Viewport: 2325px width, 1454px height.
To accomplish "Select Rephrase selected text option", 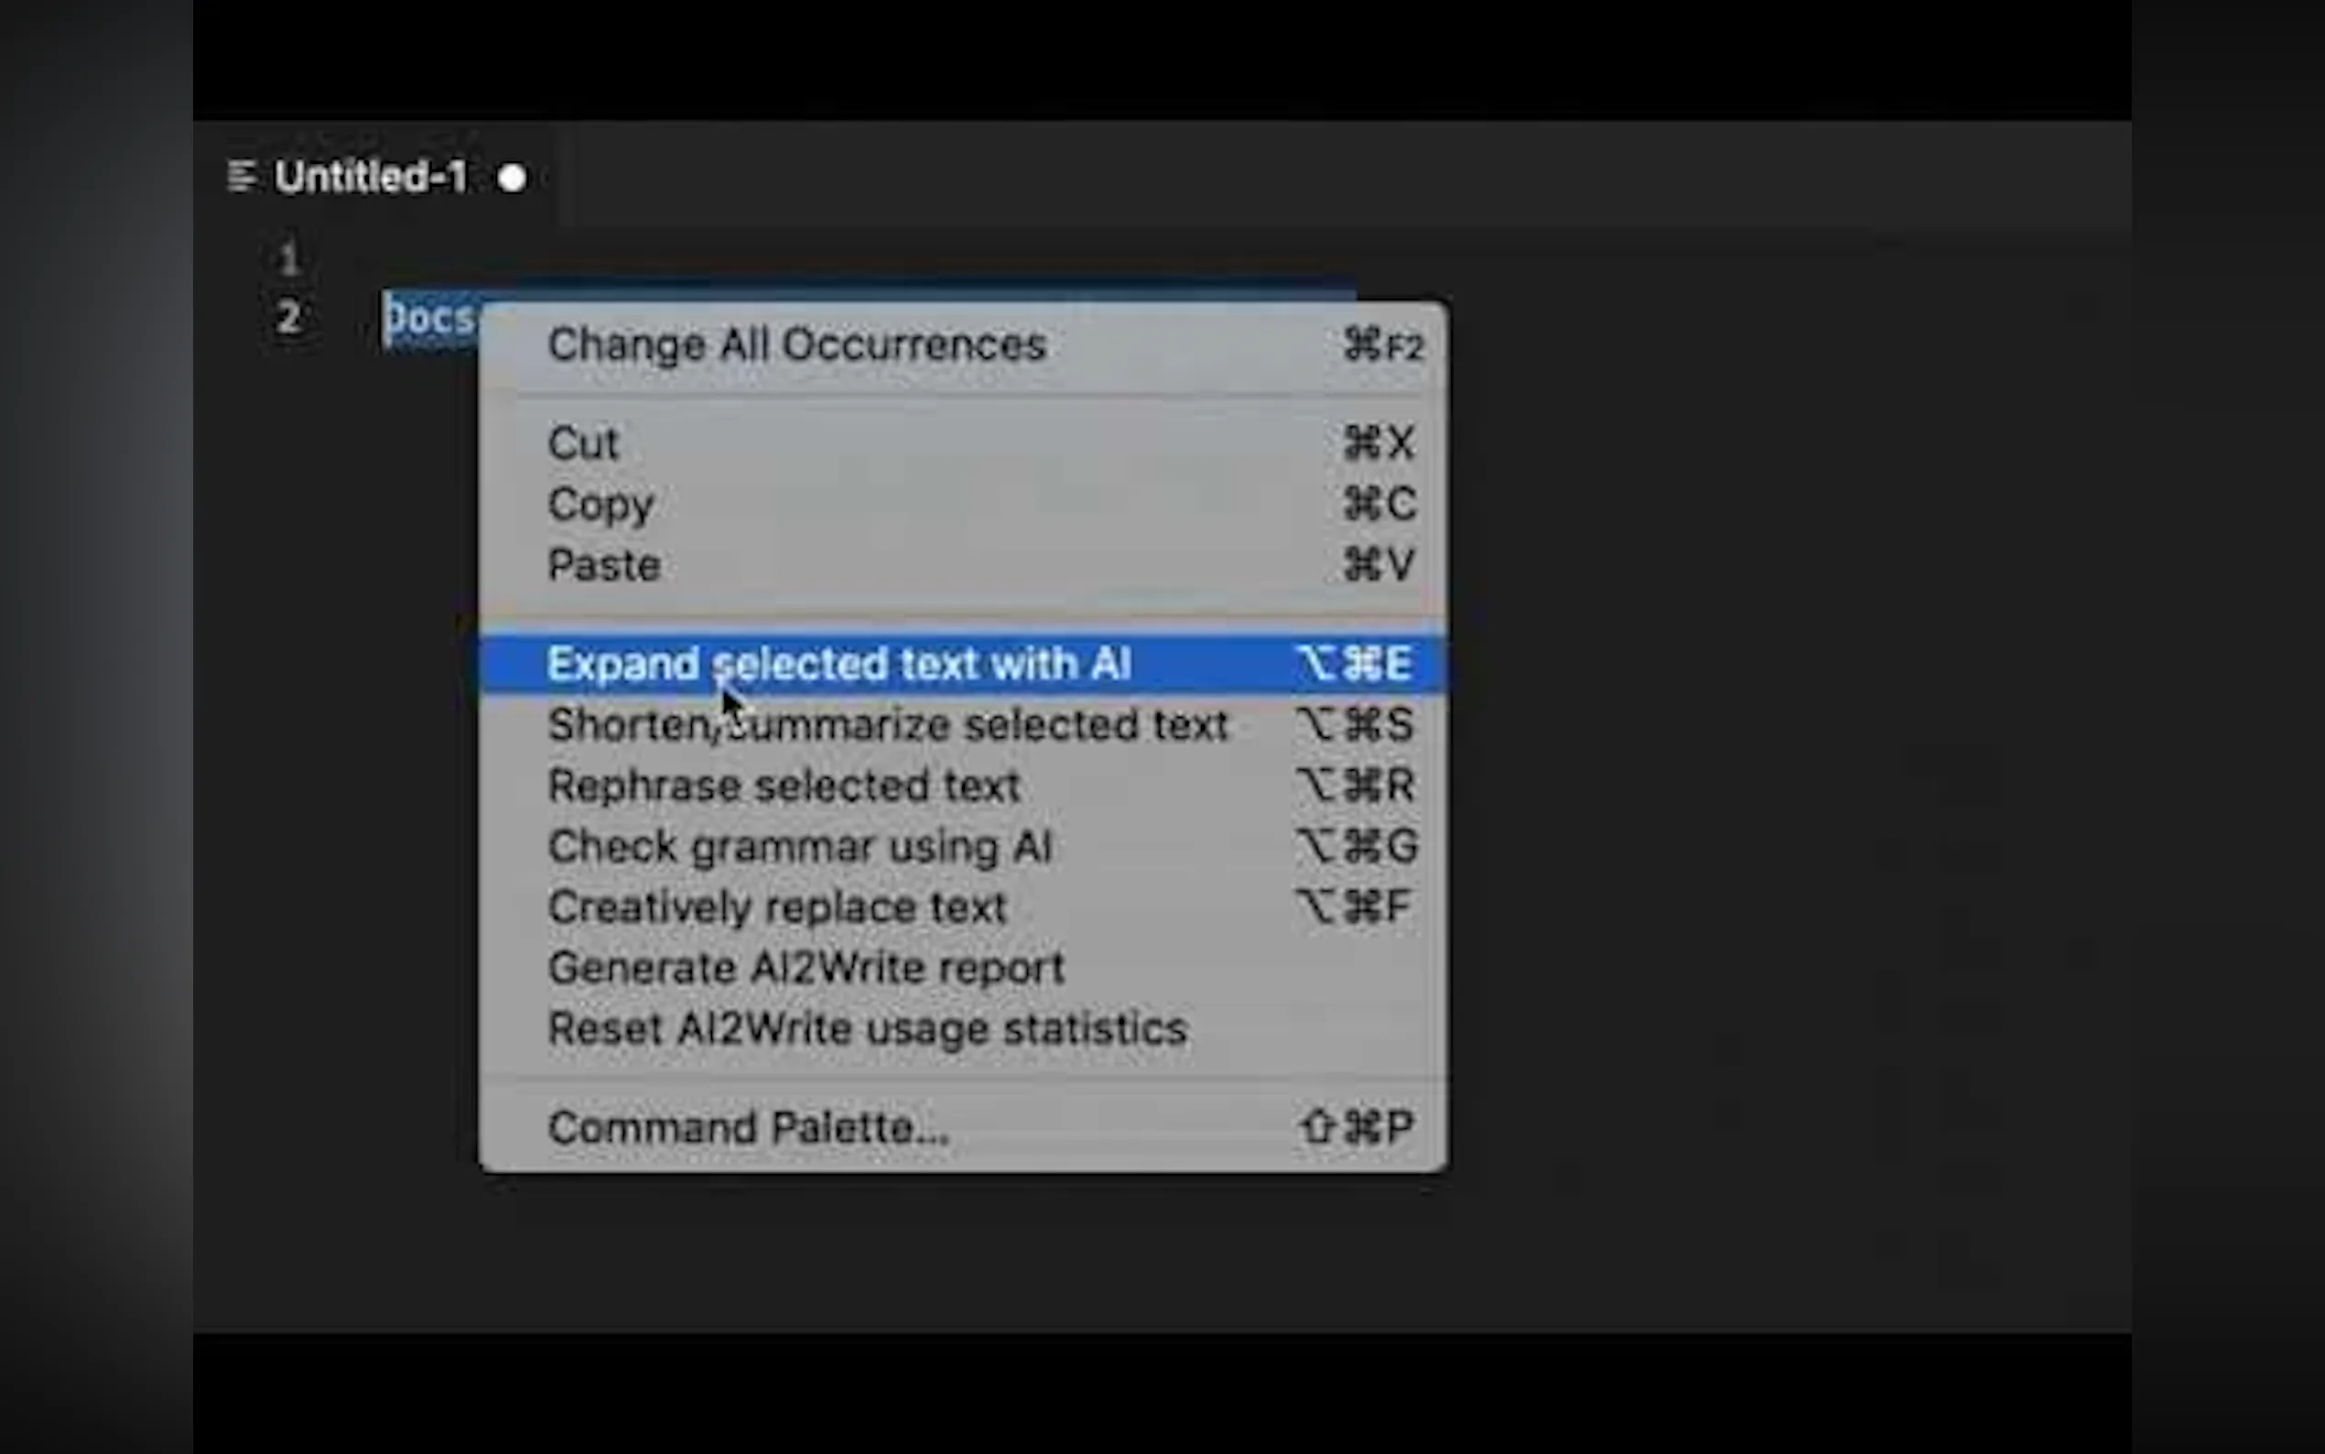I will (x=784, y=786).
